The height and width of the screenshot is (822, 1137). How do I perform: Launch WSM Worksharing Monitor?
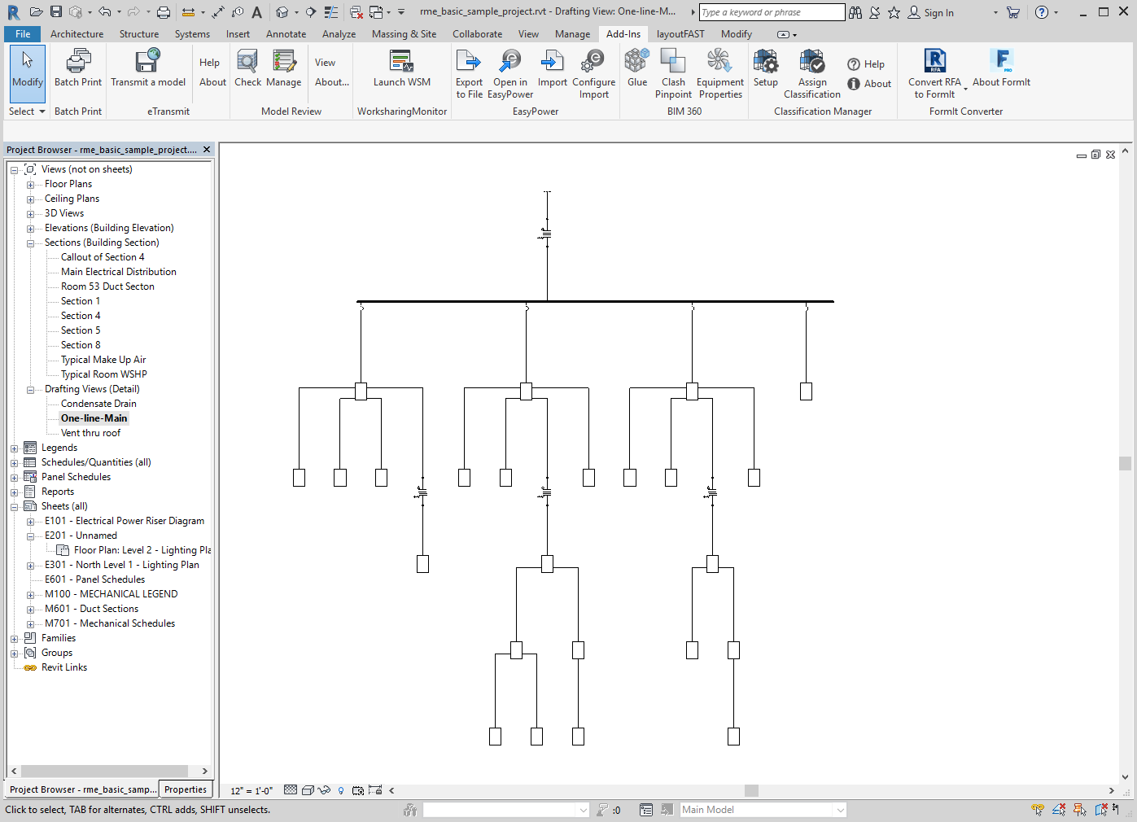pos(401,62)
